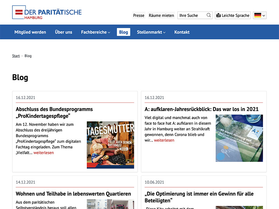Click weiterlesen in the A: aufklaren article
This screenshot has height=209, width=279.
tap(164, 140)
